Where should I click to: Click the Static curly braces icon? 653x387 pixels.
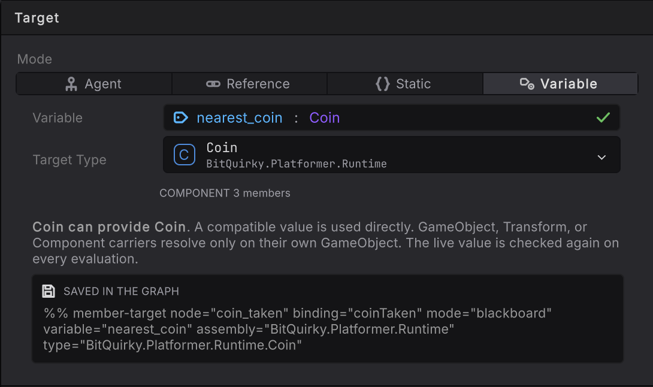383,84
